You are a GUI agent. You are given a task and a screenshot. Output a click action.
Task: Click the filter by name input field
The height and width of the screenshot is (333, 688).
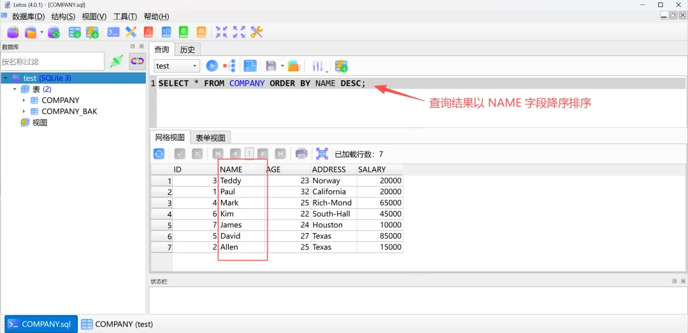coord(52,61)
